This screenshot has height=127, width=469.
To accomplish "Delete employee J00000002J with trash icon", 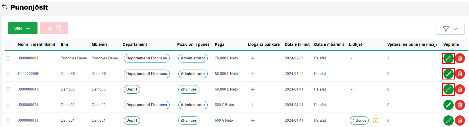I will (460, 105).
